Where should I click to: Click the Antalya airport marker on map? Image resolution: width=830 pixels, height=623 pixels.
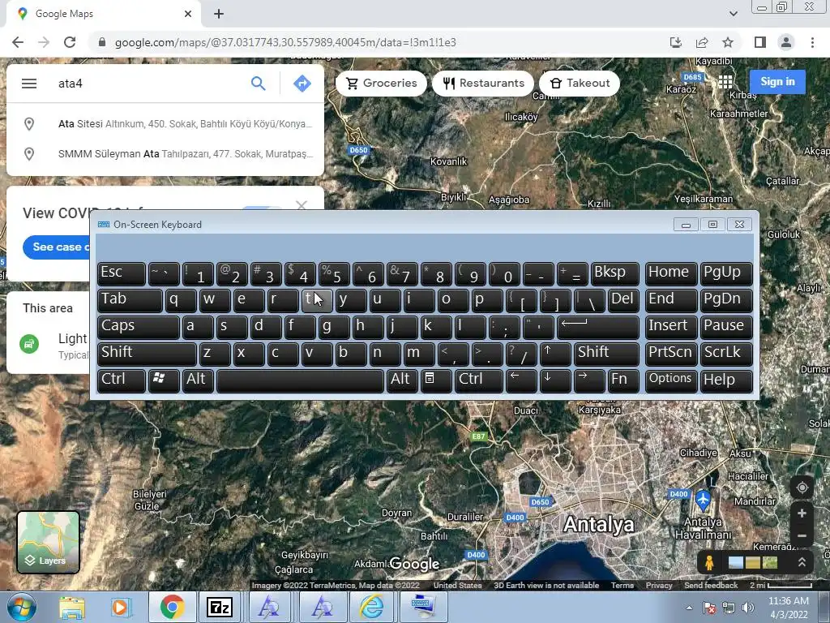point(703,500)
